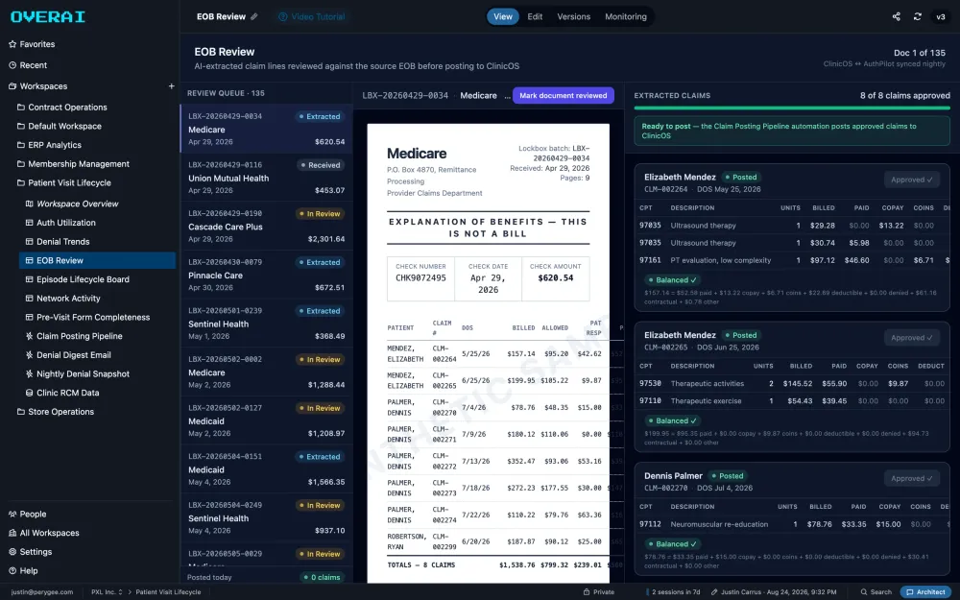Image resolution: width=960 pixels, height=600 pixels.
Task: Click the Video Tutorial help icon
Action: point(282,16)
